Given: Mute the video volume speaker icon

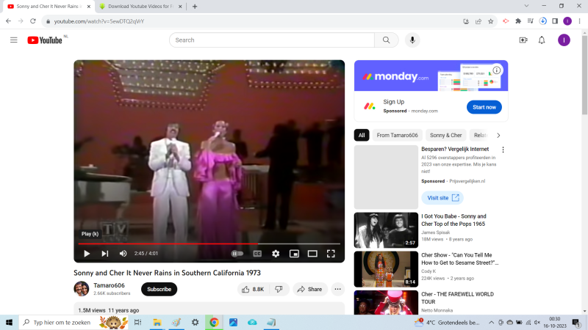Looking at the screenshot, I should click(123, 254).
